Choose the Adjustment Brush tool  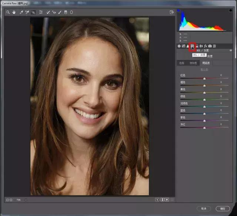click(60, 12)
